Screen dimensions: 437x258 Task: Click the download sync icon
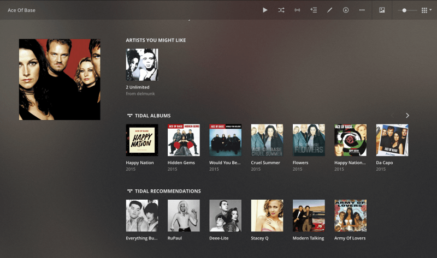346,10
